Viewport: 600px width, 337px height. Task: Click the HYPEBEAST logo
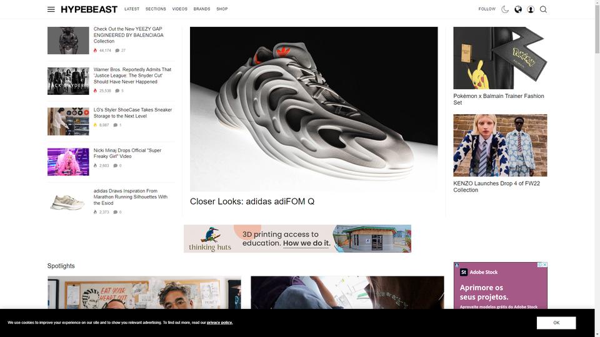(89, 9)
